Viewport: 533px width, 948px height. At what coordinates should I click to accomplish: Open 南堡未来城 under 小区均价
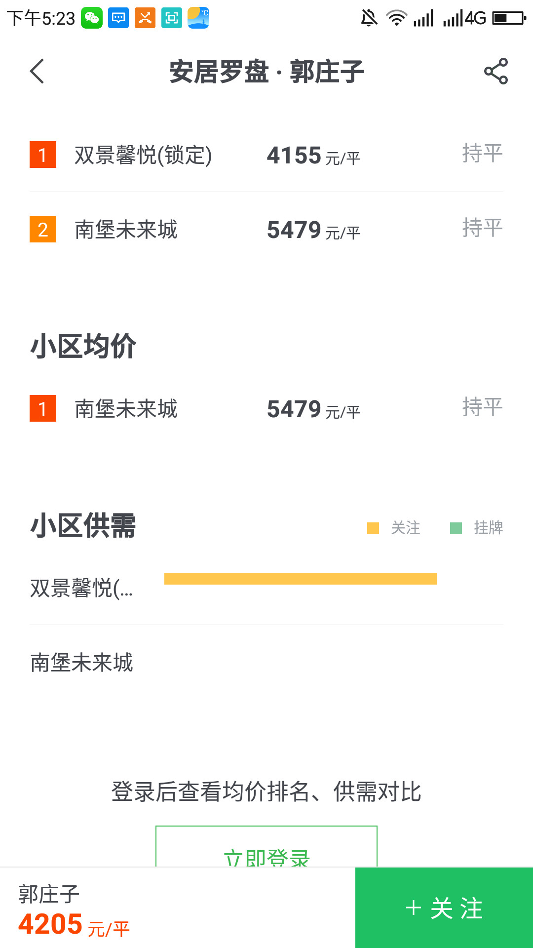click(x=126, y=409)
